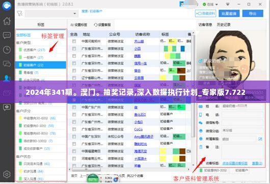
Task: Tick checkbox for CoCo visitor row
Action: (x=74, y=129)
